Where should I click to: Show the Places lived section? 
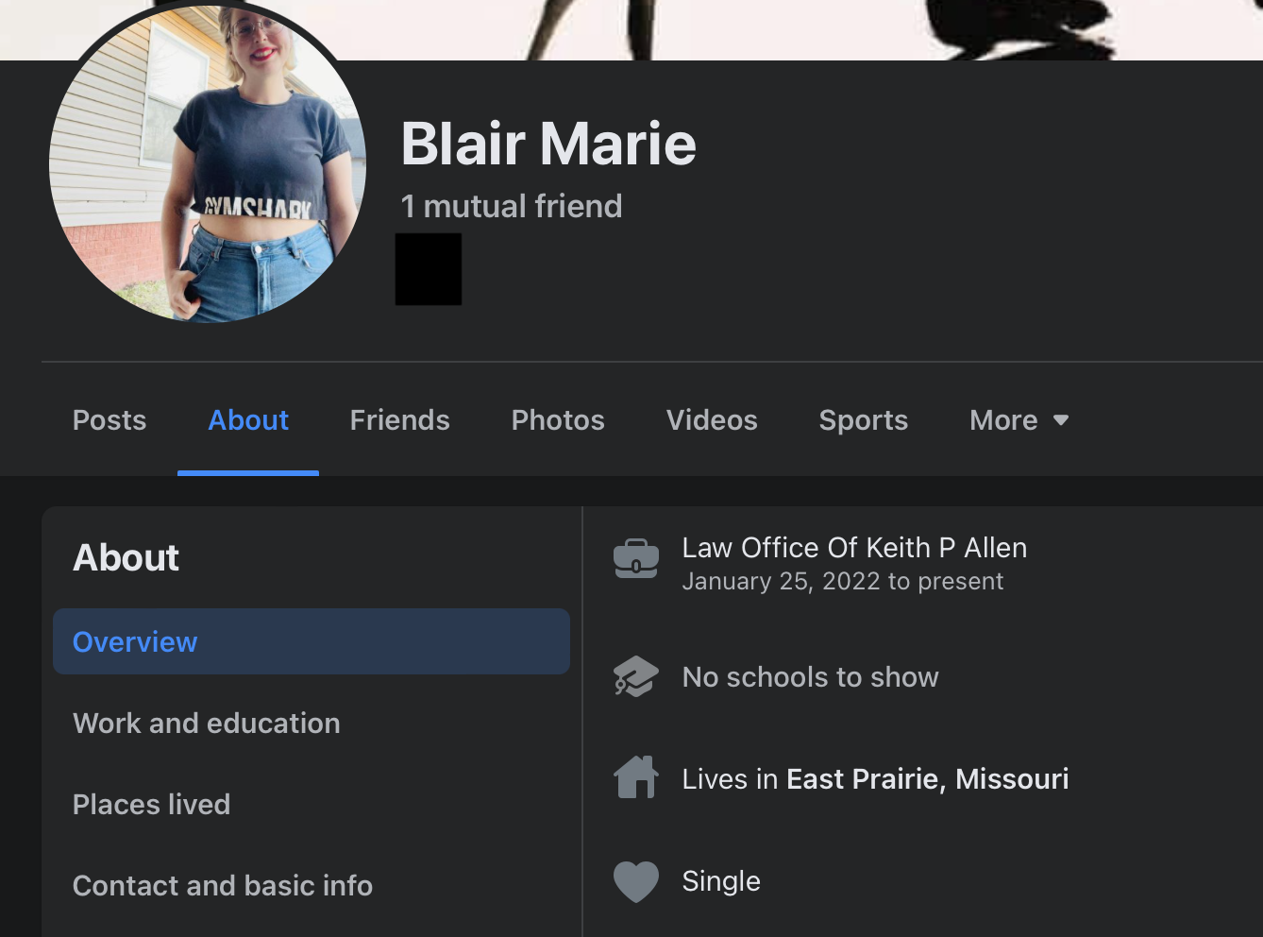[x=151, y=805]
